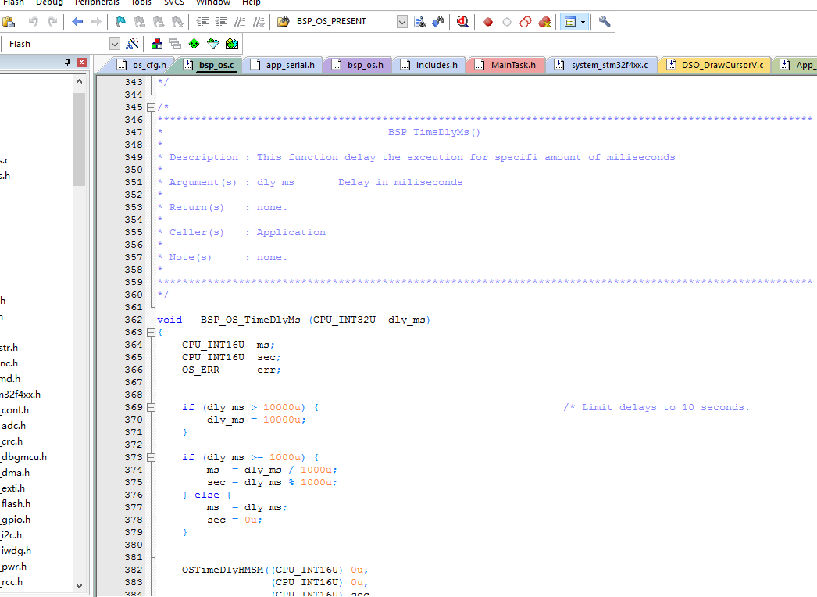The width and height of the screenshot is (817, 597).
Task: Expand the Flash target dropdown
Action: [115, 44]
